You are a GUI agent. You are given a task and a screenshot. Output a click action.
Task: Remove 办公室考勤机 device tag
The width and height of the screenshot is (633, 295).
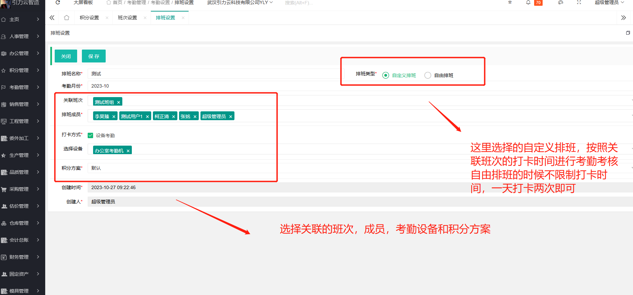click(x=128, y=151)
